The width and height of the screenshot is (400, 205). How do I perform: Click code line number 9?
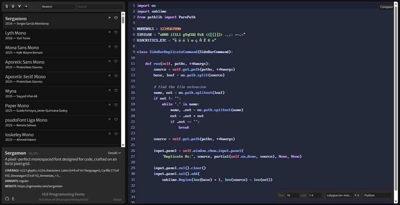[x=134, y=52]
